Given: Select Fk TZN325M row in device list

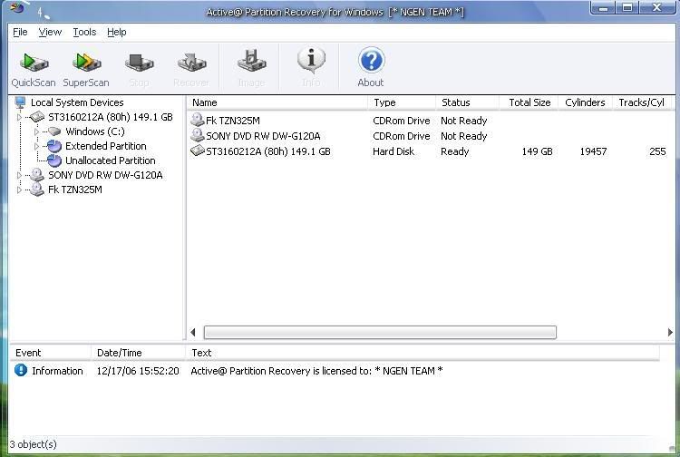Looking at the screenshot, I should coord(430,120).
